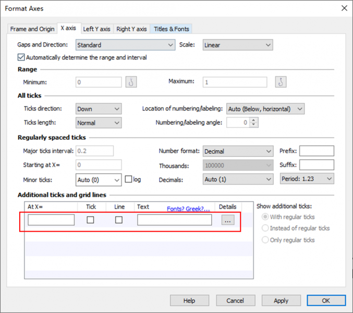Open the Ticks direction dropdown
This screenshot has width=353, height=313.
[99, 109]
